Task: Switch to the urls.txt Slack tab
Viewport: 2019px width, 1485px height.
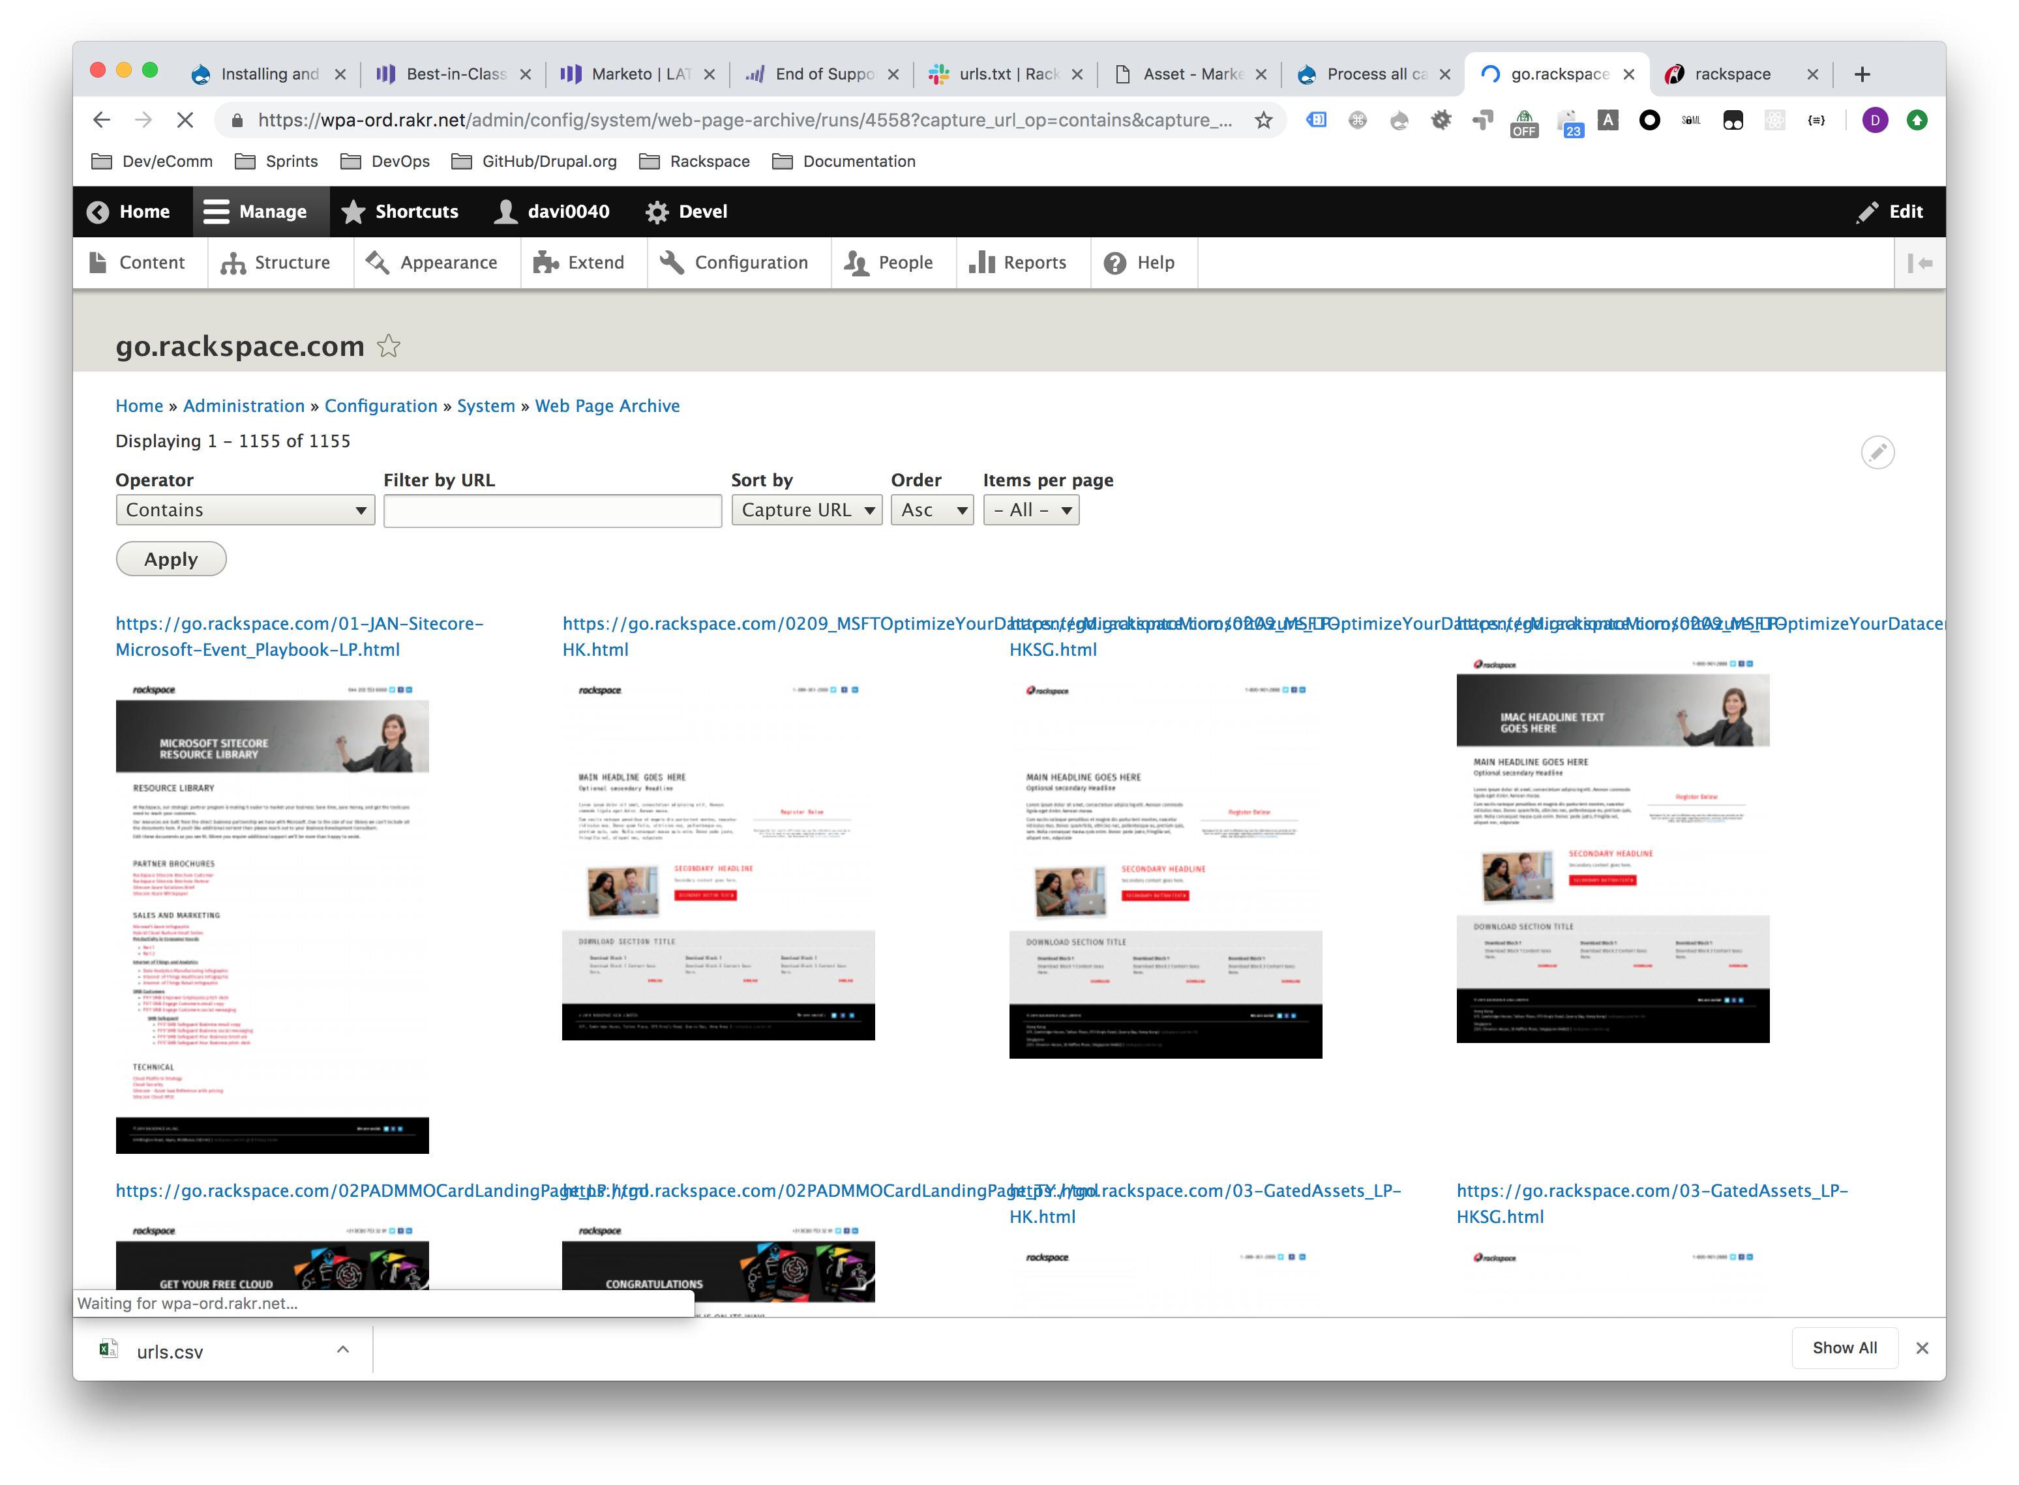Action: point(1006,74)
